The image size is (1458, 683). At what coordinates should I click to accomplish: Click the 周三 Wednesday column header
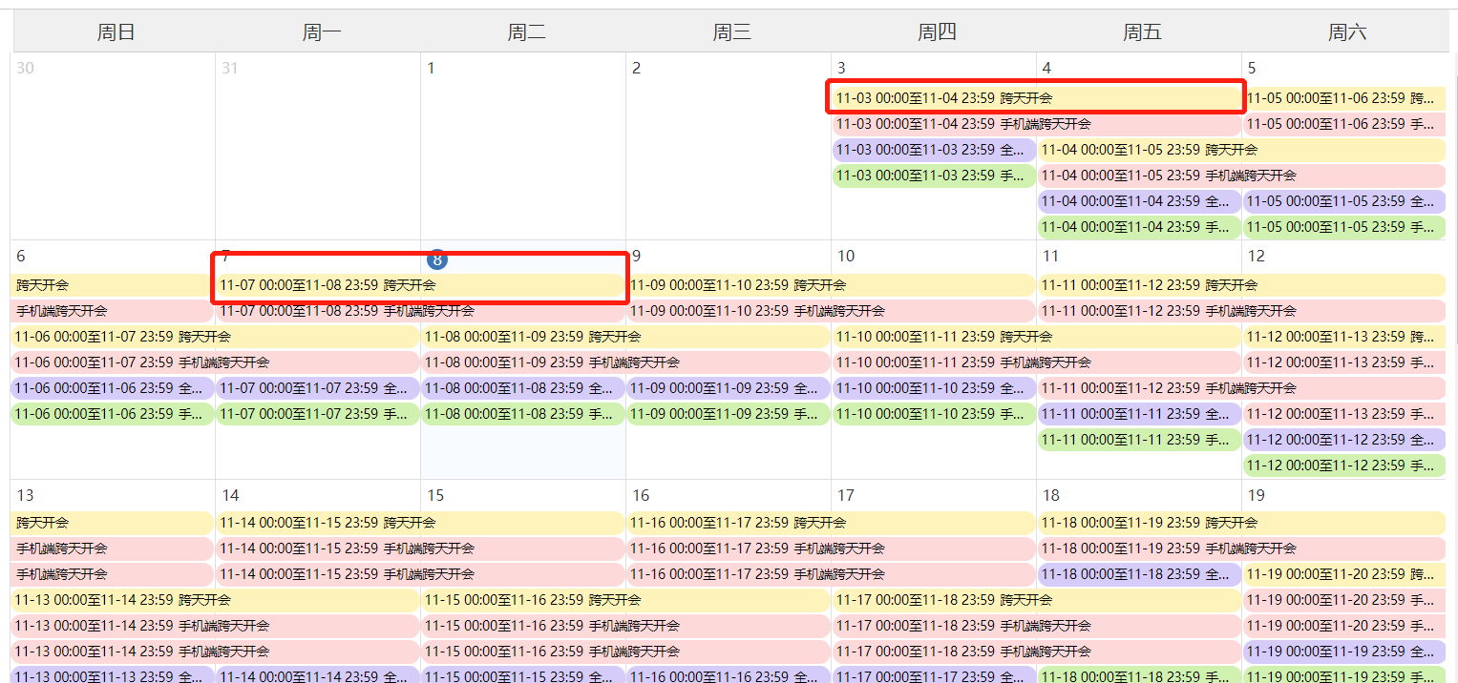pyautogui.click(x=732, y=31)
